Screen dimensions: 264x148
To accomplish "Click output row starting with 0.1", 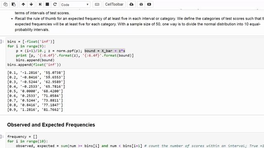I will 36,73.
